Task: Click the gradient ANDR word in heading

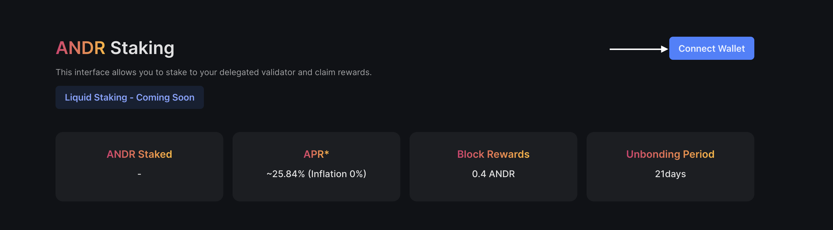Action: (80, 48)
